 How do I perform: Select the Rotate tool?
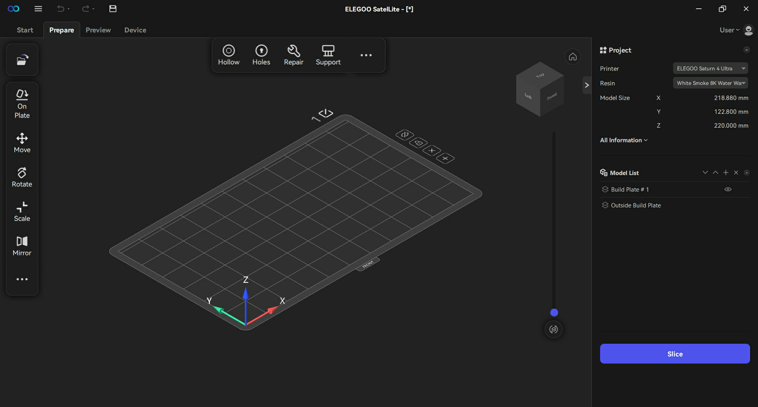(x=22, y=177)
